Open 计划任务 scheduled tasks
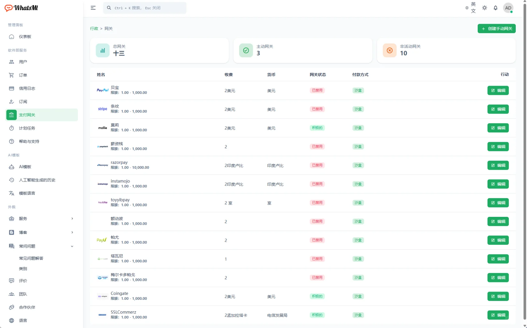This screenshot has height=328, width=527. pyautogui.click(x=42, y=128)
